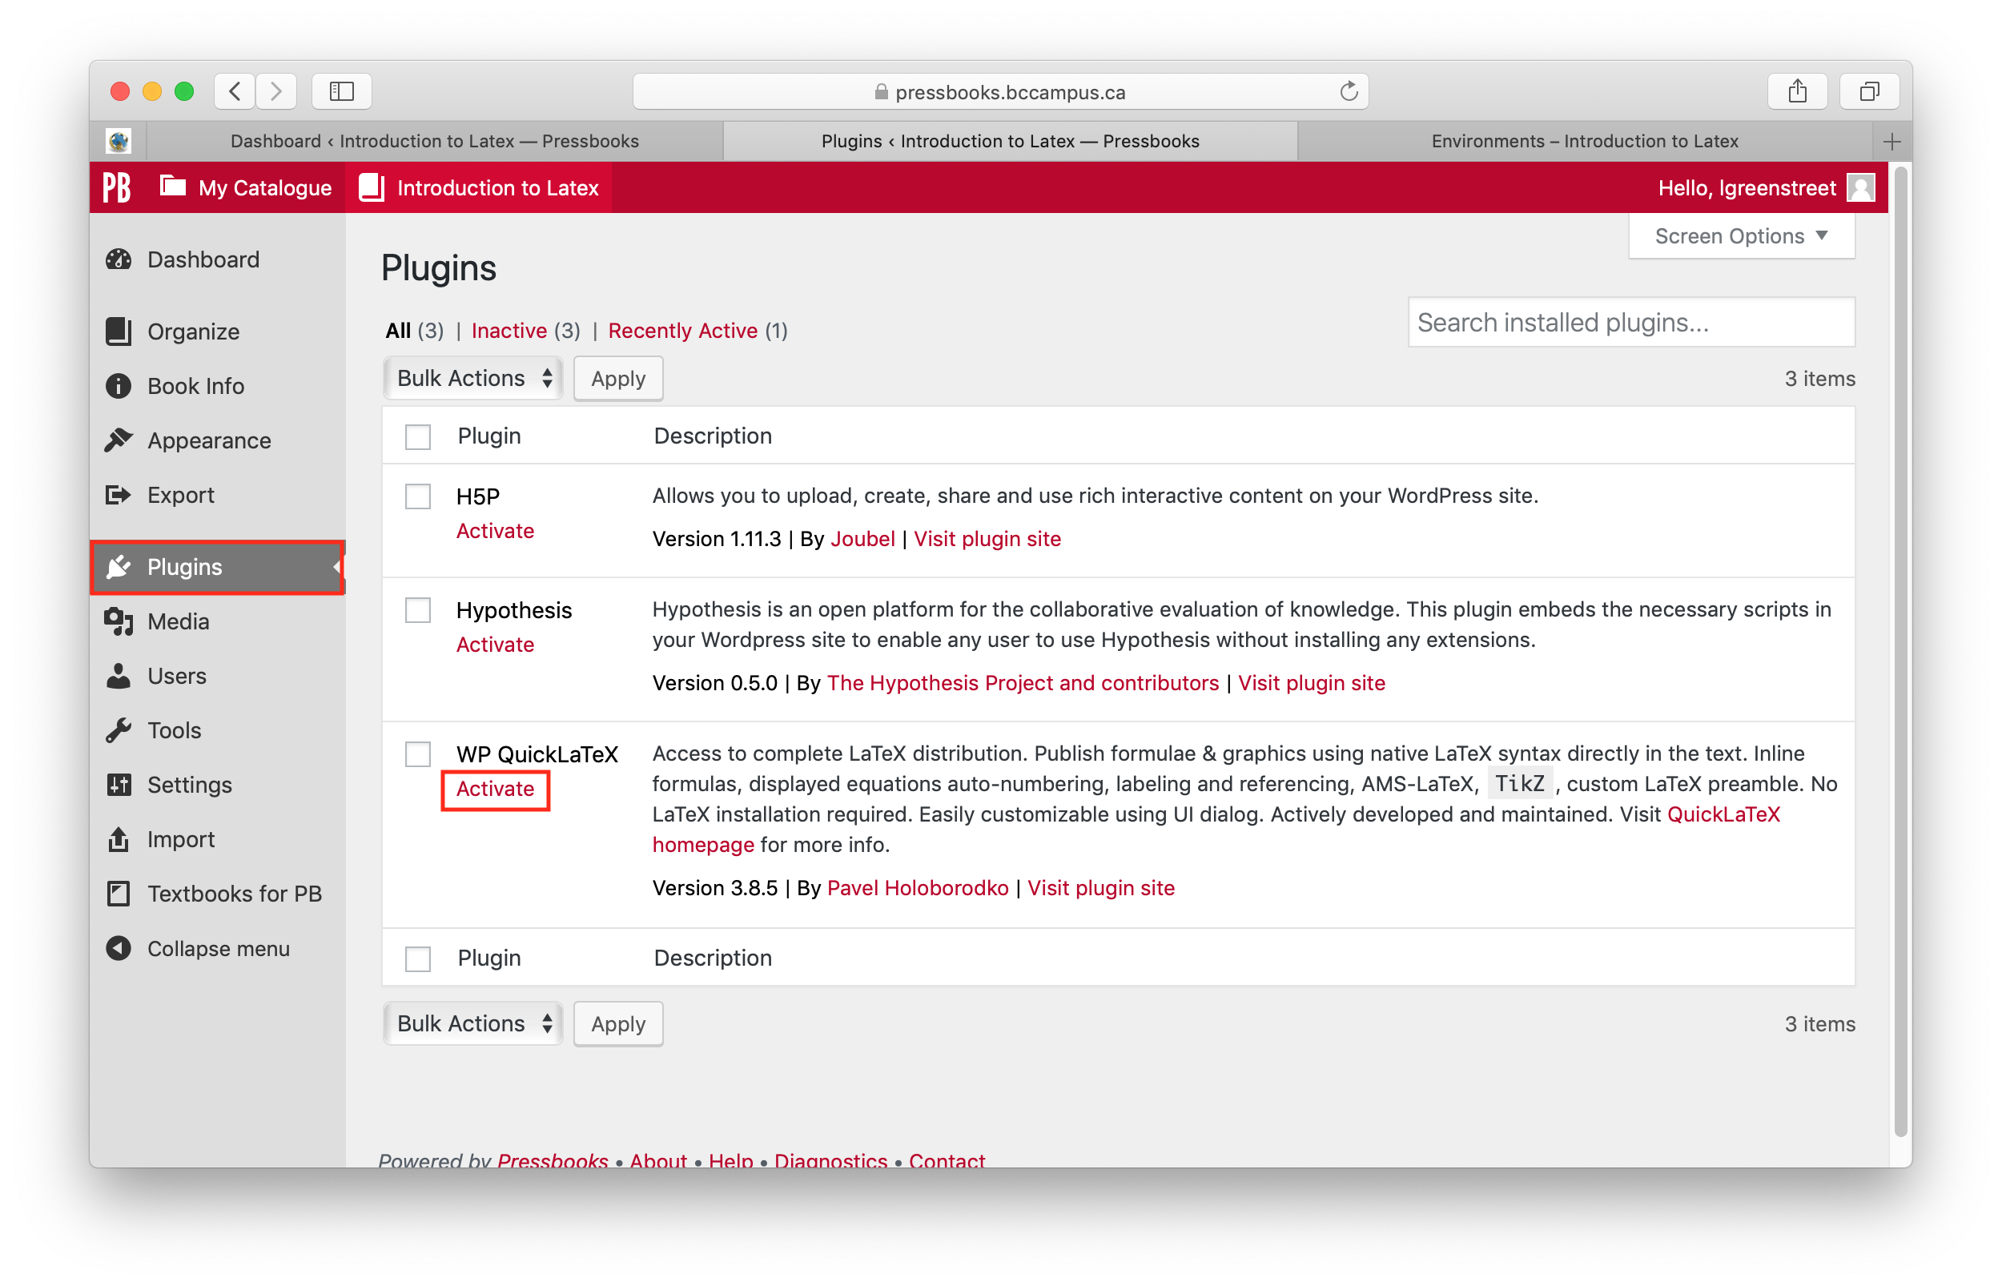The image size is (2002, 1286).
Task: Open the bottom Bulk Actions dropdown
Action: coord(473,1024)
